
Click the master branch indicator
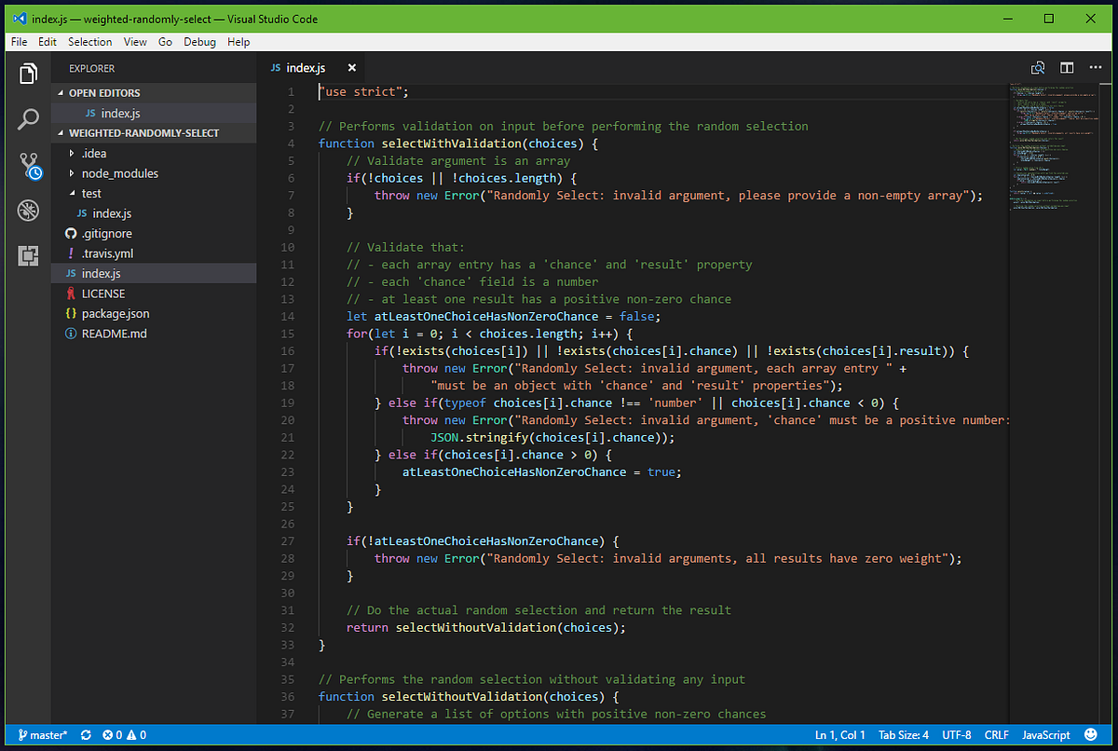pyautogui.click(x=41, y=735)
